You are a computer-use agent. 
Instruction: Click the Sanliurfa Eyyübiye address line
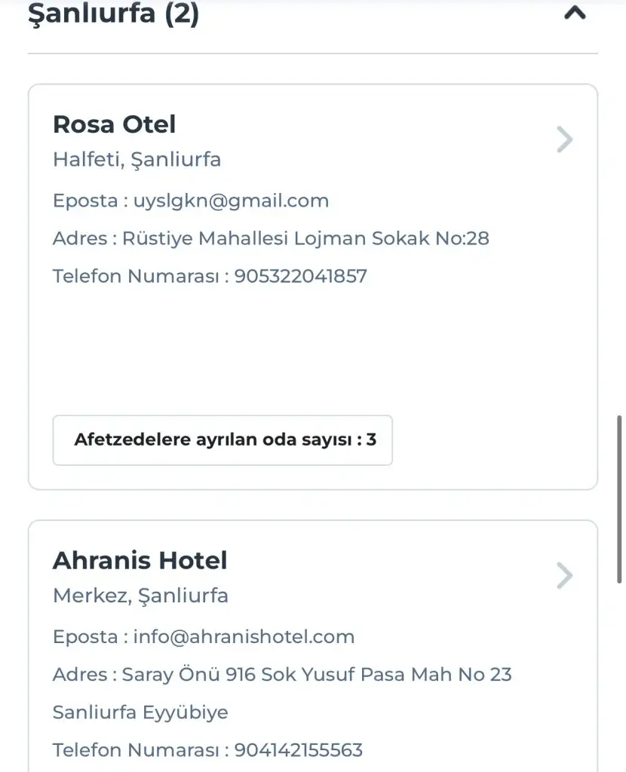coord(140,712)
